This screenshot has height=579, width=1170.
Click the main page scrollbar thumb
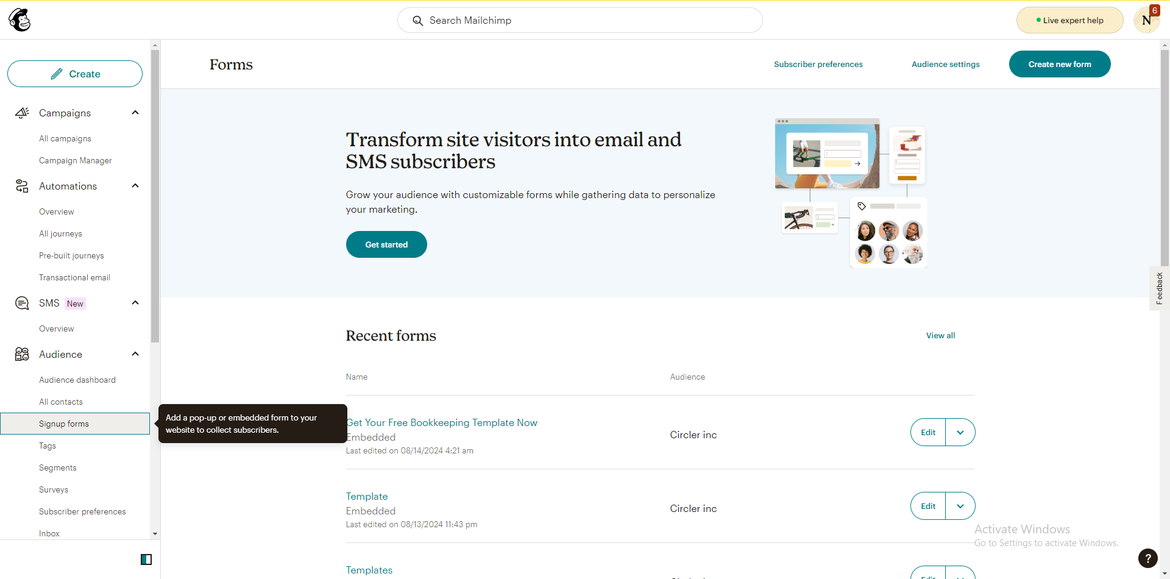pyautogui.click(x=1165, y=158)
